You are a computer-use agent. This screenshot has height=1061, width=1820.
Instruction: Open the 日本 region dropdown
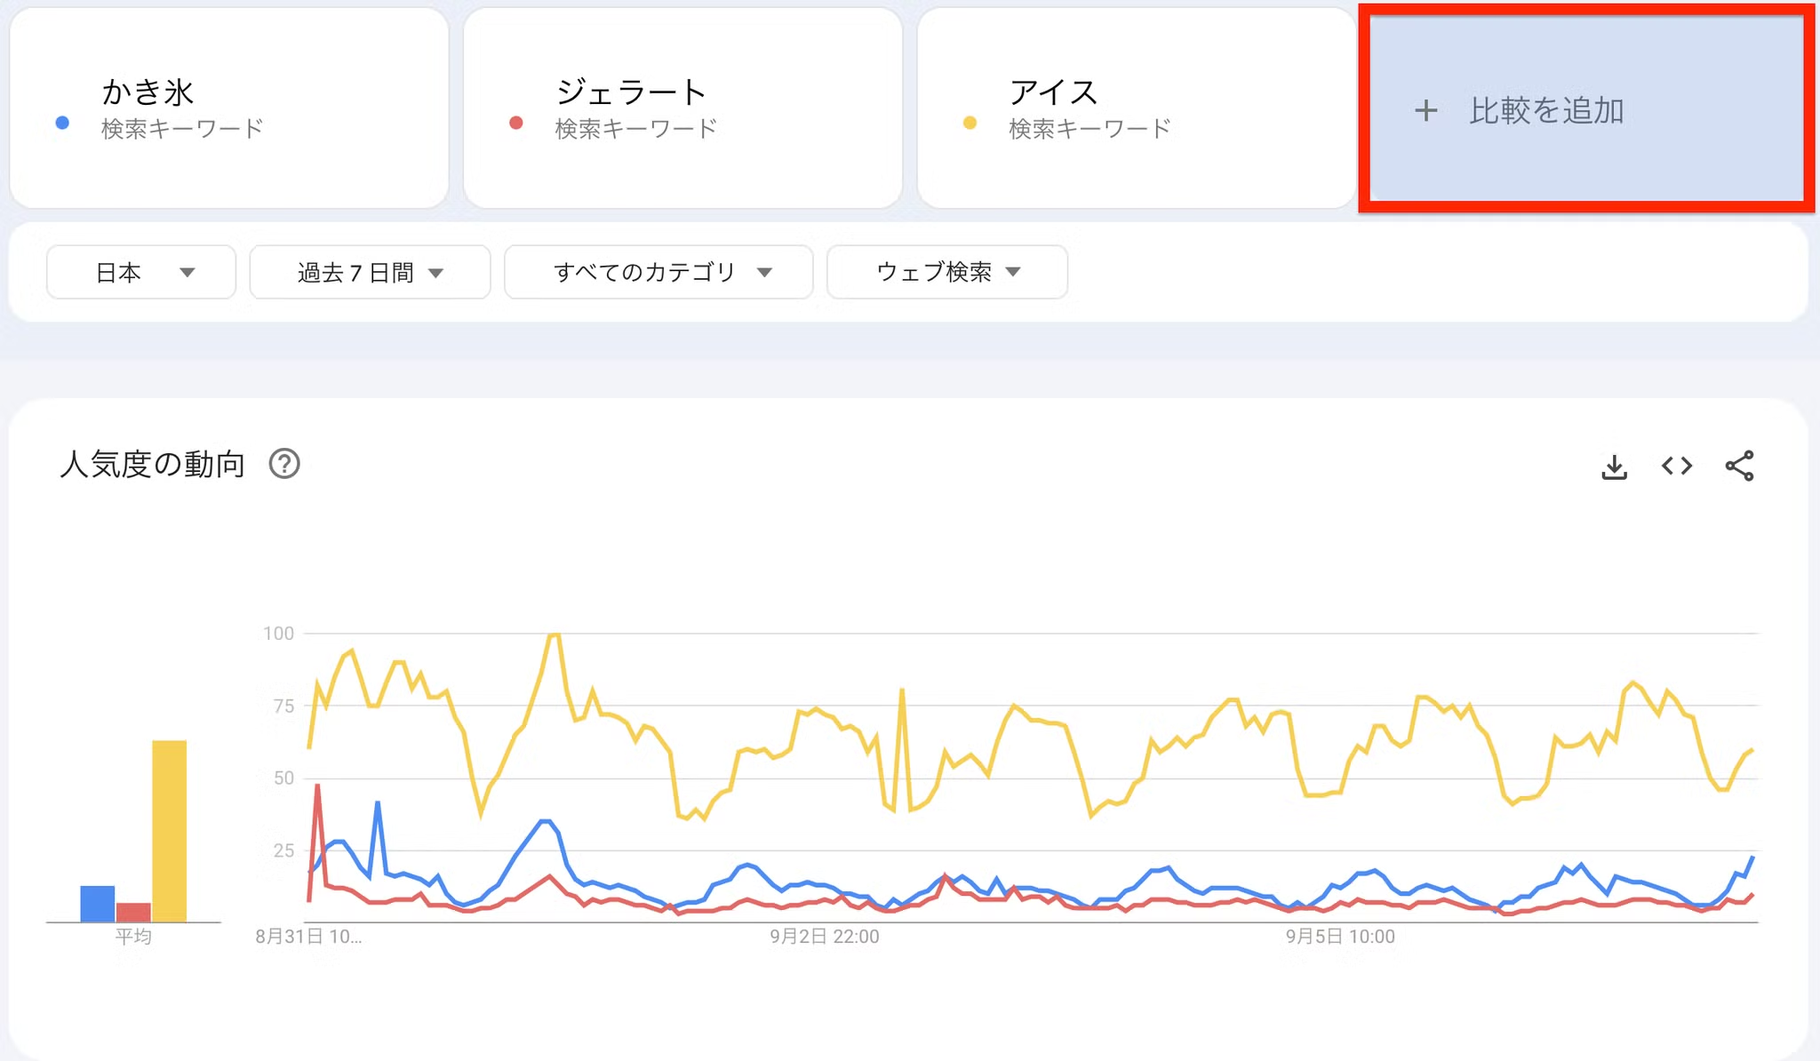[x=141, y=272]
